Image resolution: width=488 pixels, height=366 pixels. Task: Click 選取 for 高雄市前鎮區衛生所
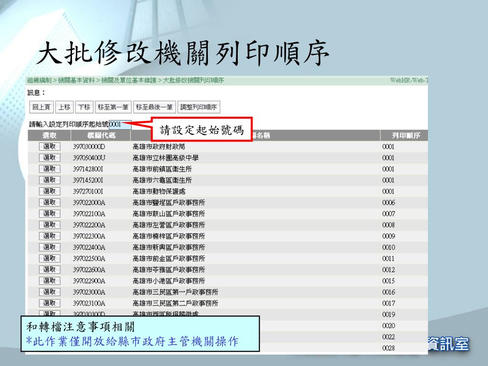[50, 169]
